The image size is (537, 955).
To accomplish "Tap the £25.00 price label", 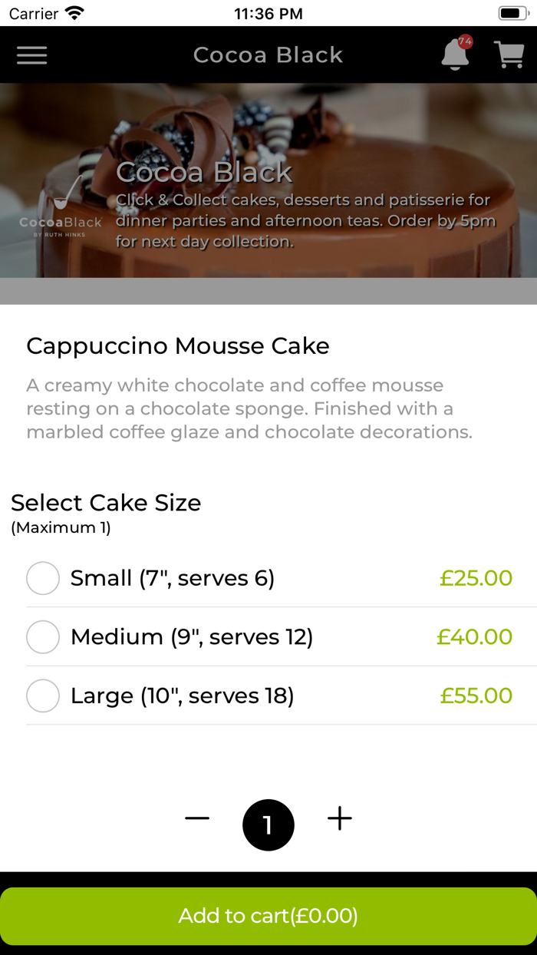I will (476, 578).
